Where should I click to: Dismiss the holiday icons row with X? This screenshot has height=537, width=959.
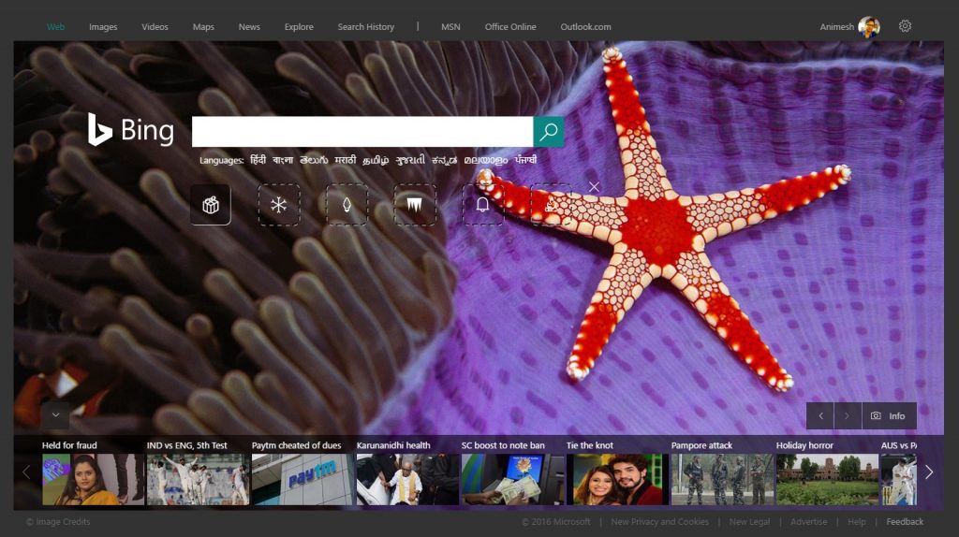[x=594, y=187]
